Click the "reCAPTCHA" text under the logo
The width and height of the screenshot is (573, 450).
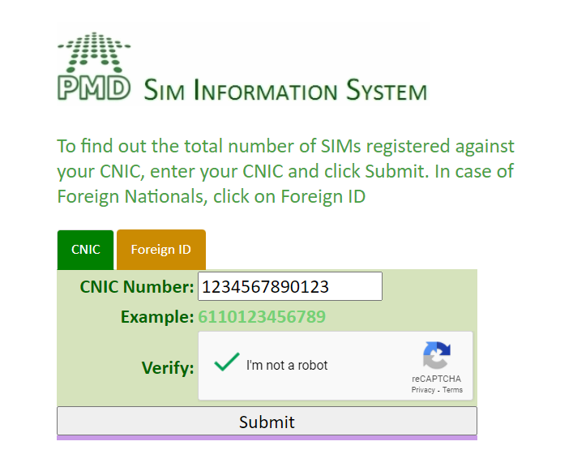[x=436, y=379]
